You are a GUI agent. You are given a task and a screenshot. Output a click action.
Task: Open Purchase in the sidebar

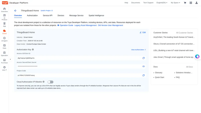4,61
